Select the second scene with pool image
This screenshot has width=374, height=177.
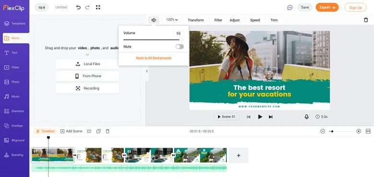[100, 155]
